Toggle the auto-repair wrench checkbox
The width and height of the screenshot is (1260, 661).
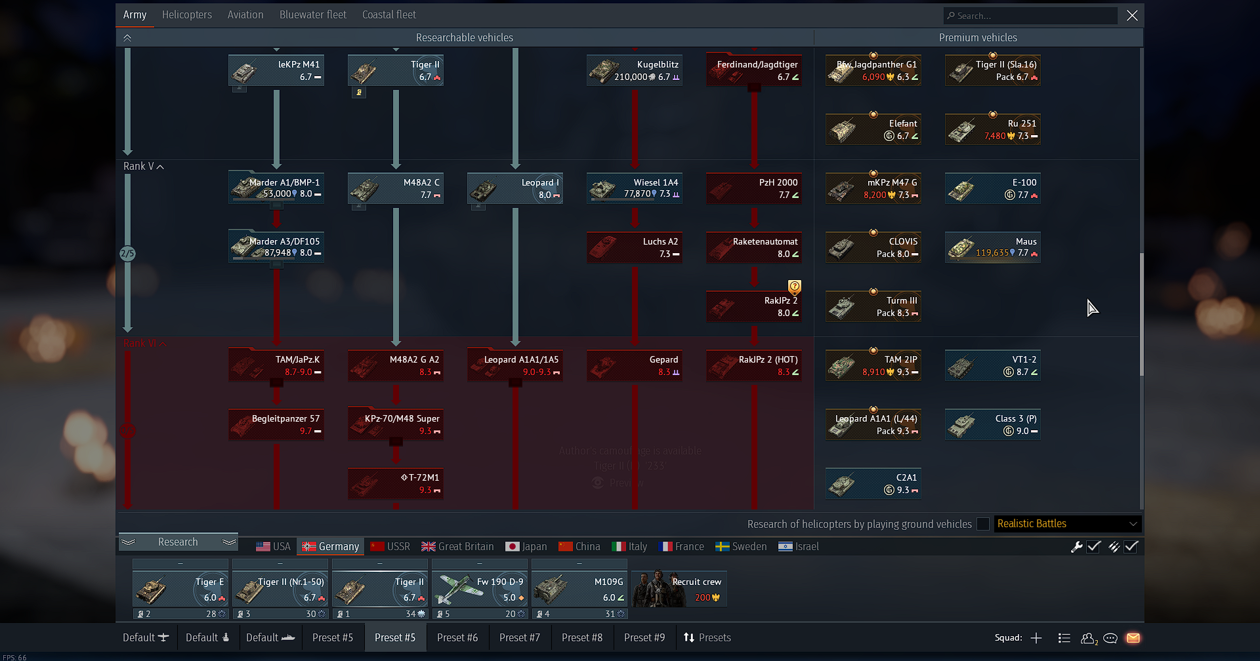point(1093,547)
